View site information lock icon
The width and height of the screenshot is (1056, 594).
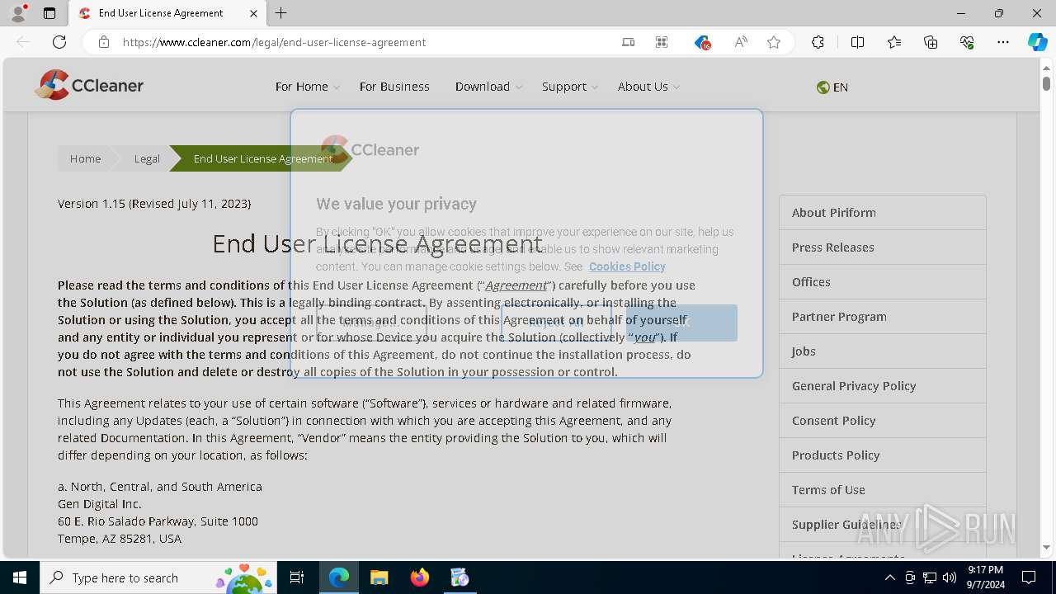[104, 42]
